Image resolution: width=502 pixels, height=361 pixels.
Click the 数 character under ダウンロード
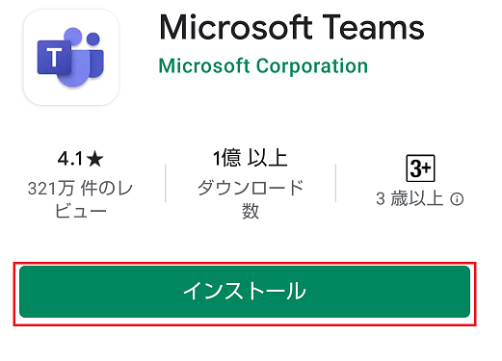coord(251,212)
